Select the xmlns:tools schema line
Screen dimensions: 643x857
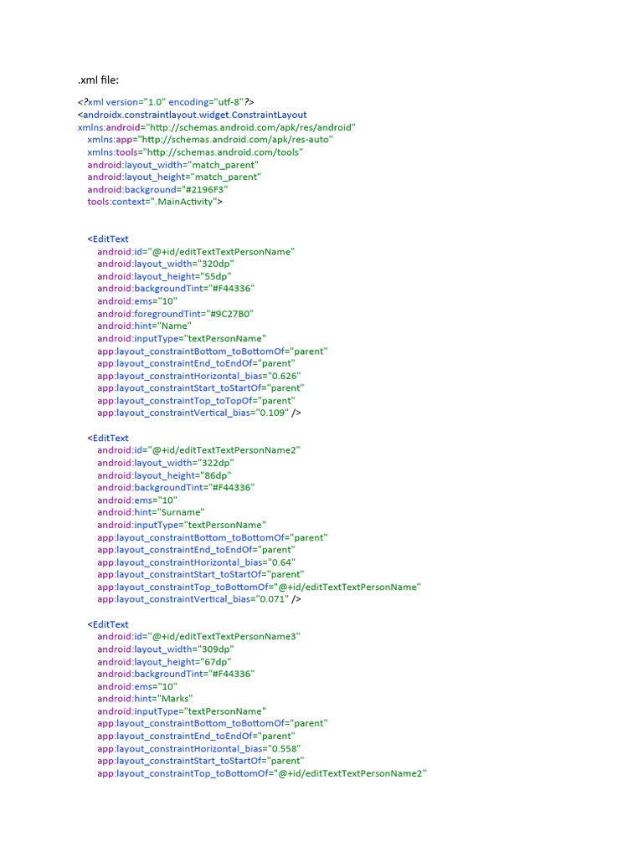pyautogui.click(x=195, y=152)
